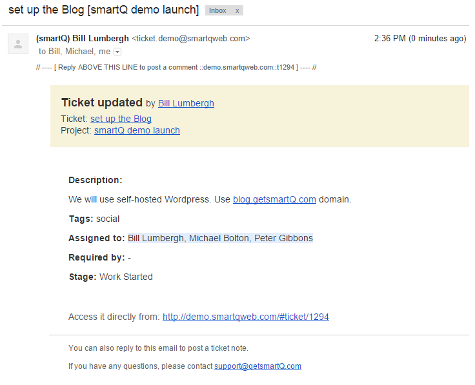Image resolution: width=475 pixels, height=385 pixels.
Task: Expand the recipient details arrow
Action: (117, 52)
